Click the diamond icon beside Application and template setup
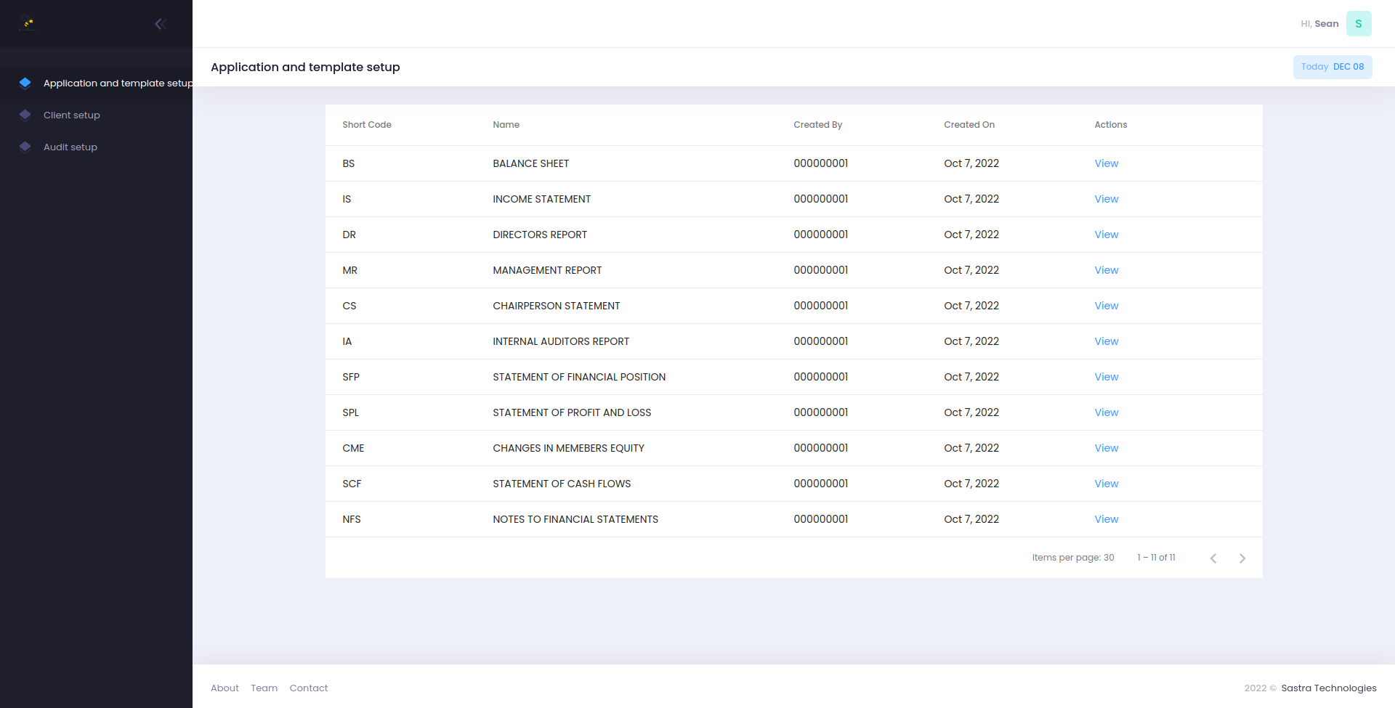 25,83
